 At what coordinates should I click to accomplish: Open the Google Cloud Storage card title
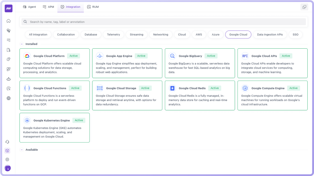121,88
